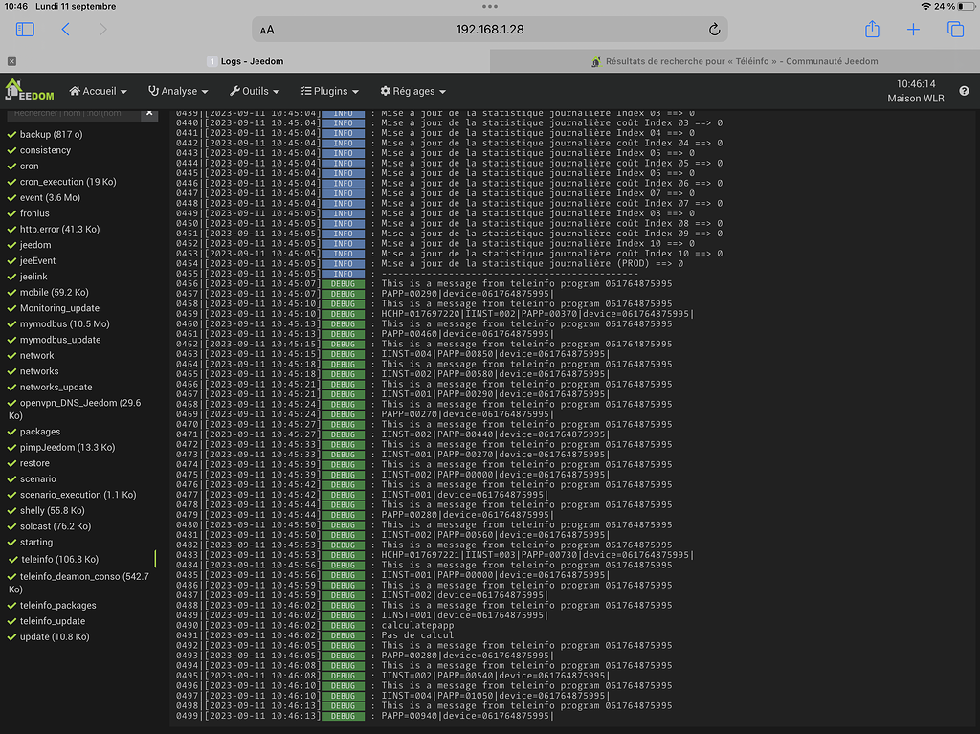Focus the log name search input
The width and height of the screenshot is (980, 734).
point(73,113)
